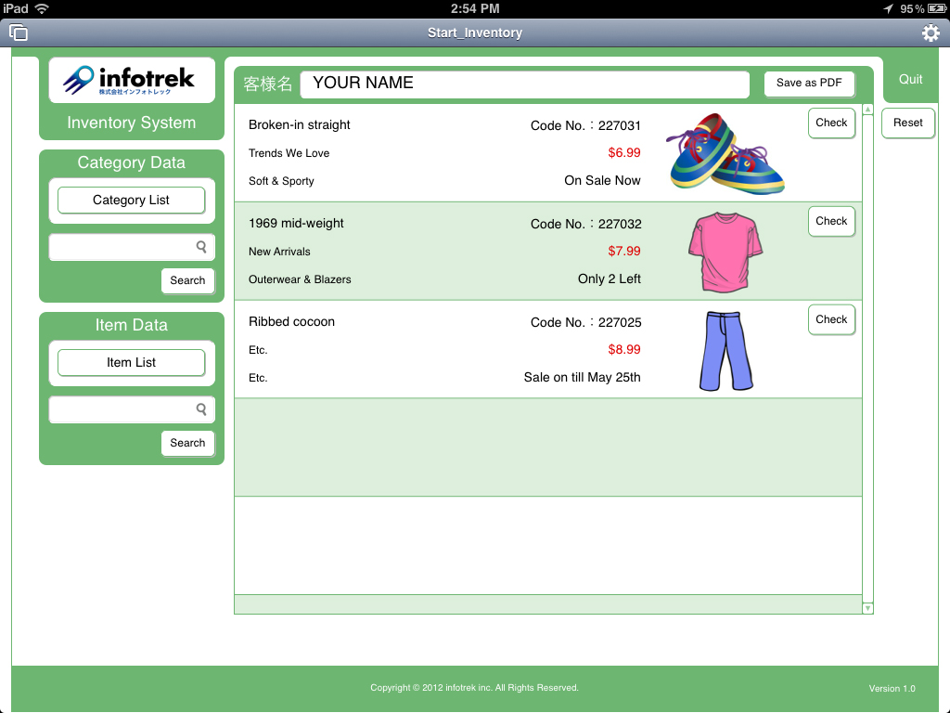Click Search button under Item Data
The width and height of the screenshot is (950, 713).
(187, 444)
